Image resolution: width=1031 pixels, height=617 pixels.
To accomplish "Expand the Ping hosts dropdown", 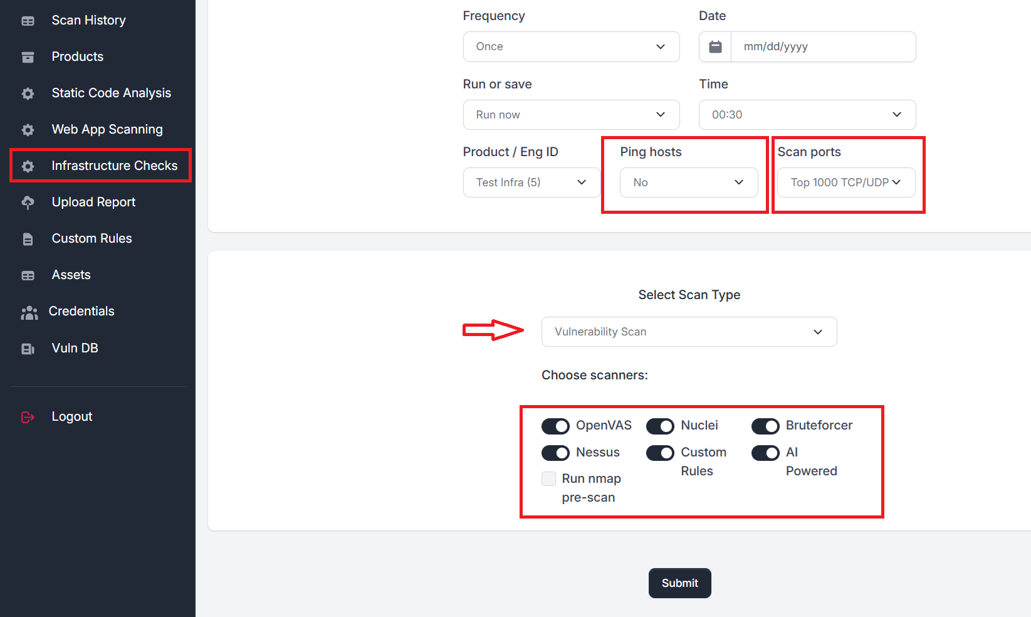I will pyautogui.click(x=689, y=182).
